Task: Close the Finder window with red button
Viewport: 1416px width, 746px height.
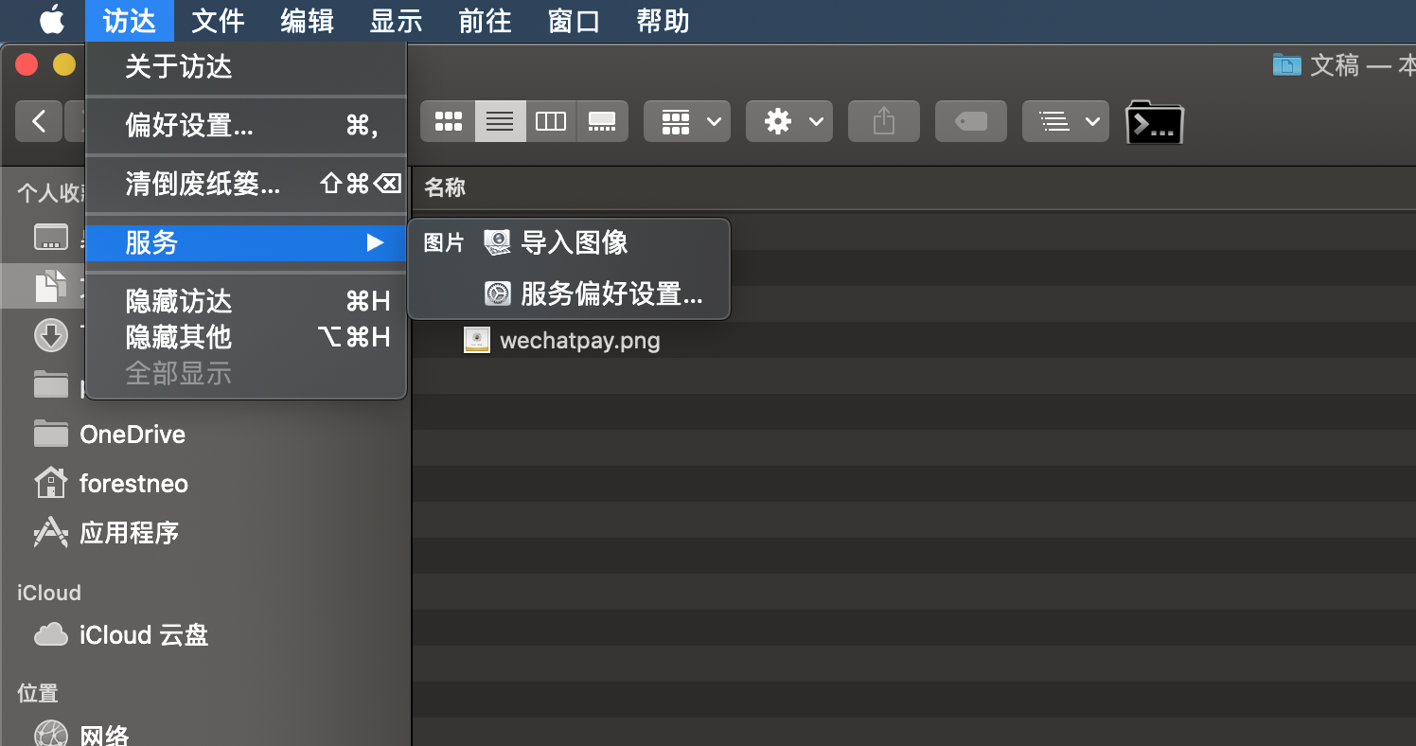Action: [26, 64]
